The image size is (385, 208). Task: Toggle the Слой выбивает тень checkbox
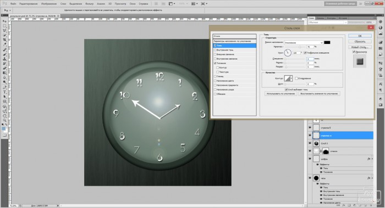point(287,89)
